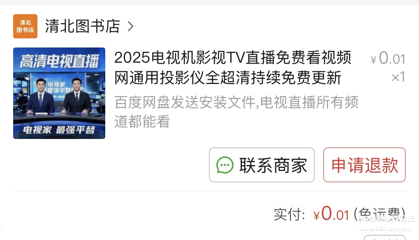Tap the left news anchor in image
The height and width of the screenshot is (240, 419).
40,97
